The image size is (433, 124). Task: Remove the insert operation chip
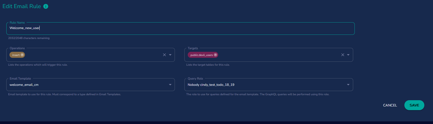(22, 55)
